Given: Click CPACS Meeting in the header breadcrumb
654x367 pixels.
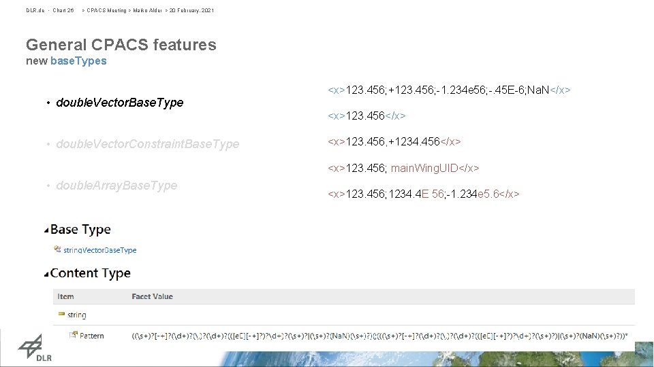Looking at the screenshot, I should (106, 10).
